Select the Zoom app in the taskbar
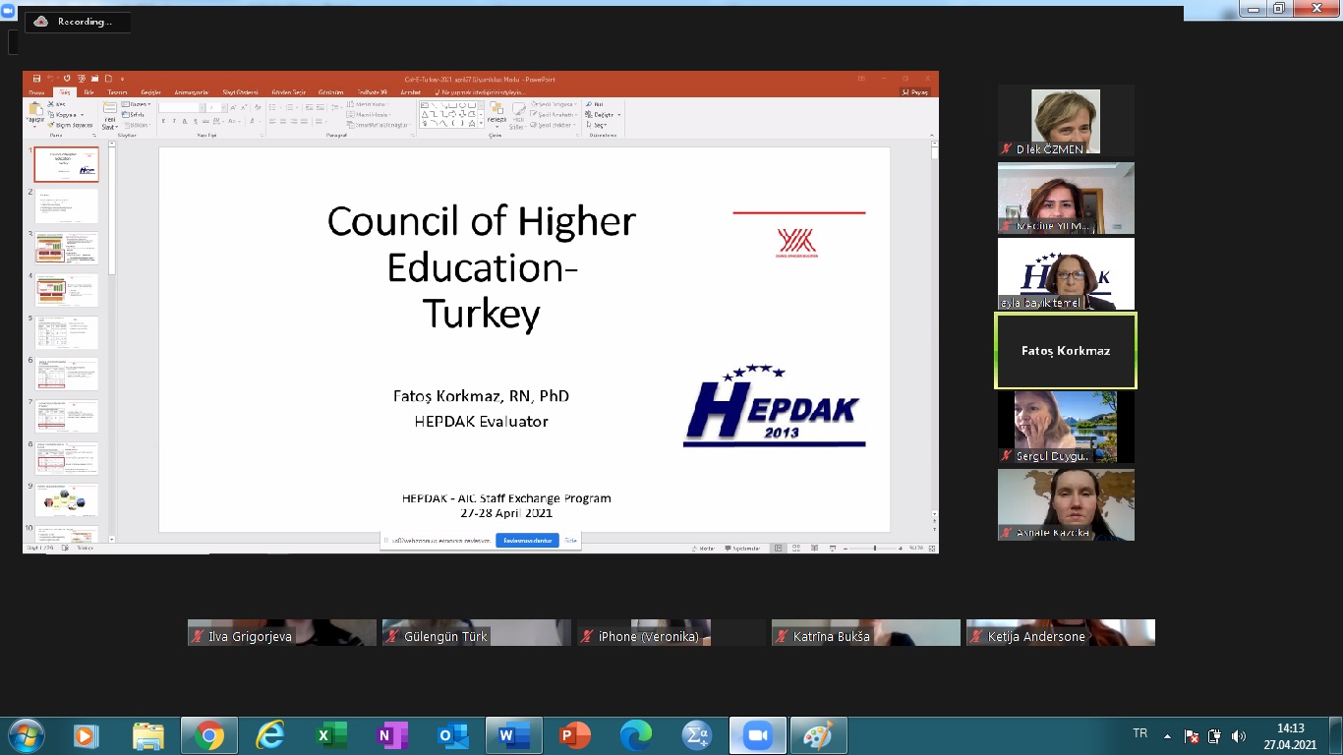Viewport: 1343px width, 755px height. click(x=757, y=735)
